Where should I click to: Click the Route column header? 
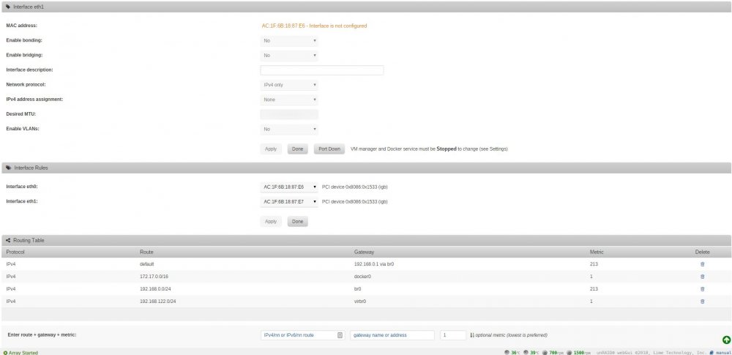(146, 253)
